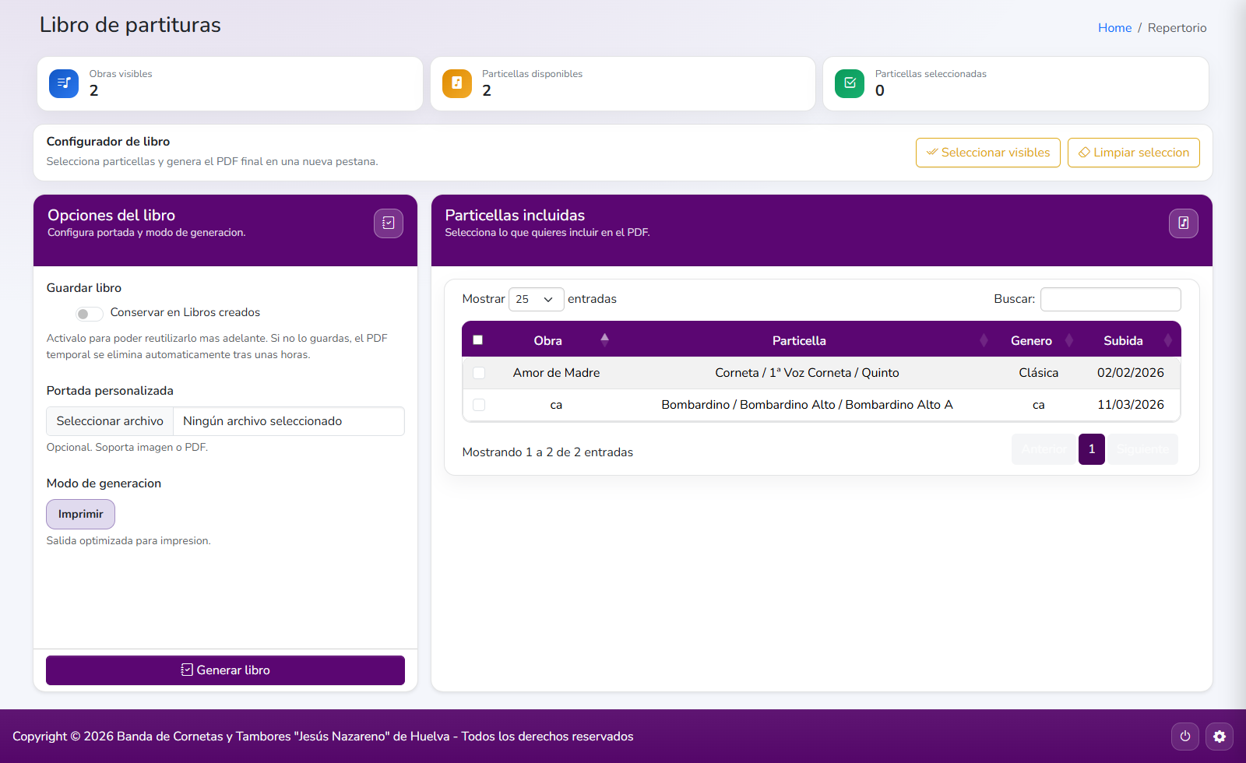
Task: Focus the Buscar search field
Action: 1110,299
